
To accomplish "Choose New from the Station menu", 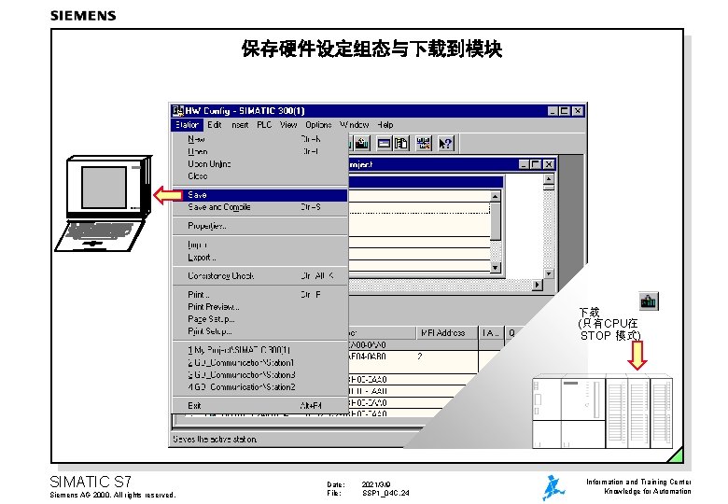I will pos(260,139).
